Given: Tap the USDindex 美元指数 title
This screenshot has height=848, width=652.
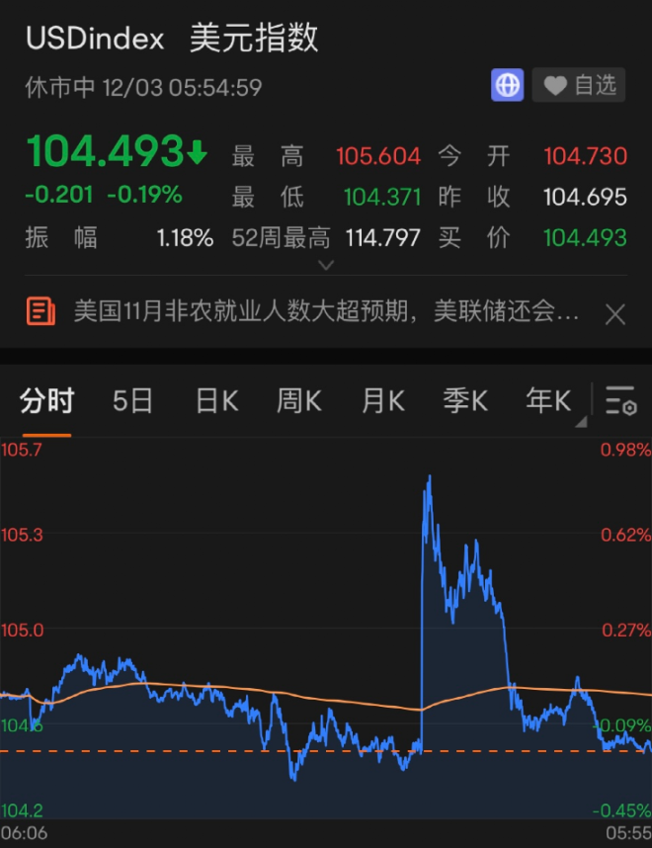Looking at the screenshot, I should pos(172,38).
